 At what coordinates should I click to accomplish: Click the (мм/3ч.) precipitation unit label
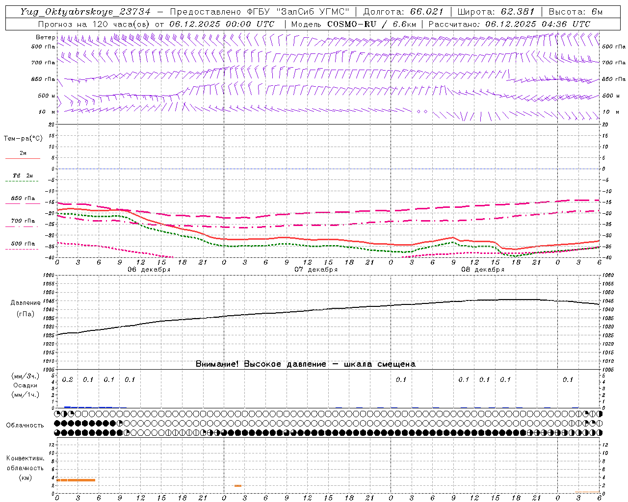pos(26,376)
